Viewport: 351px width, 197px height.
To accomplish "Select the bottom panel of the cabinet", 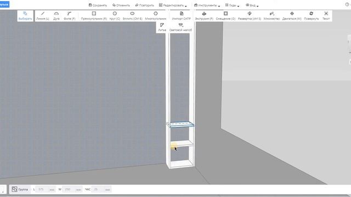I will (x=182, y=164).
